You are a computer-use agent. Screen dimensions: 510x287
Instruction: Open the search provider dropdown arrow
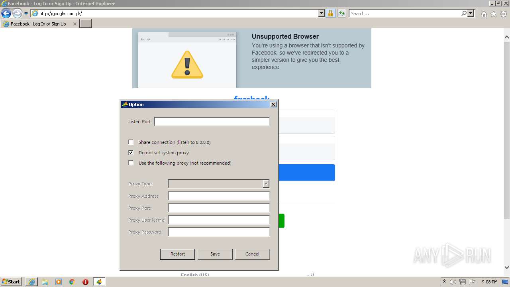[471, 14]
